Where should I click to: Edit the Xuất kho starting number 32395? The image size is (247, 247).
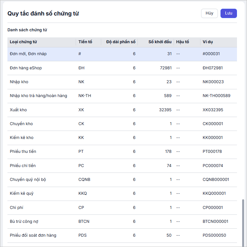(165, 110)
